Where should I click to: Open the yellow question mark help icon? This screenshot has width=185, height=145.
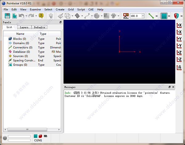pyautogui.click(x=41, y=16)
